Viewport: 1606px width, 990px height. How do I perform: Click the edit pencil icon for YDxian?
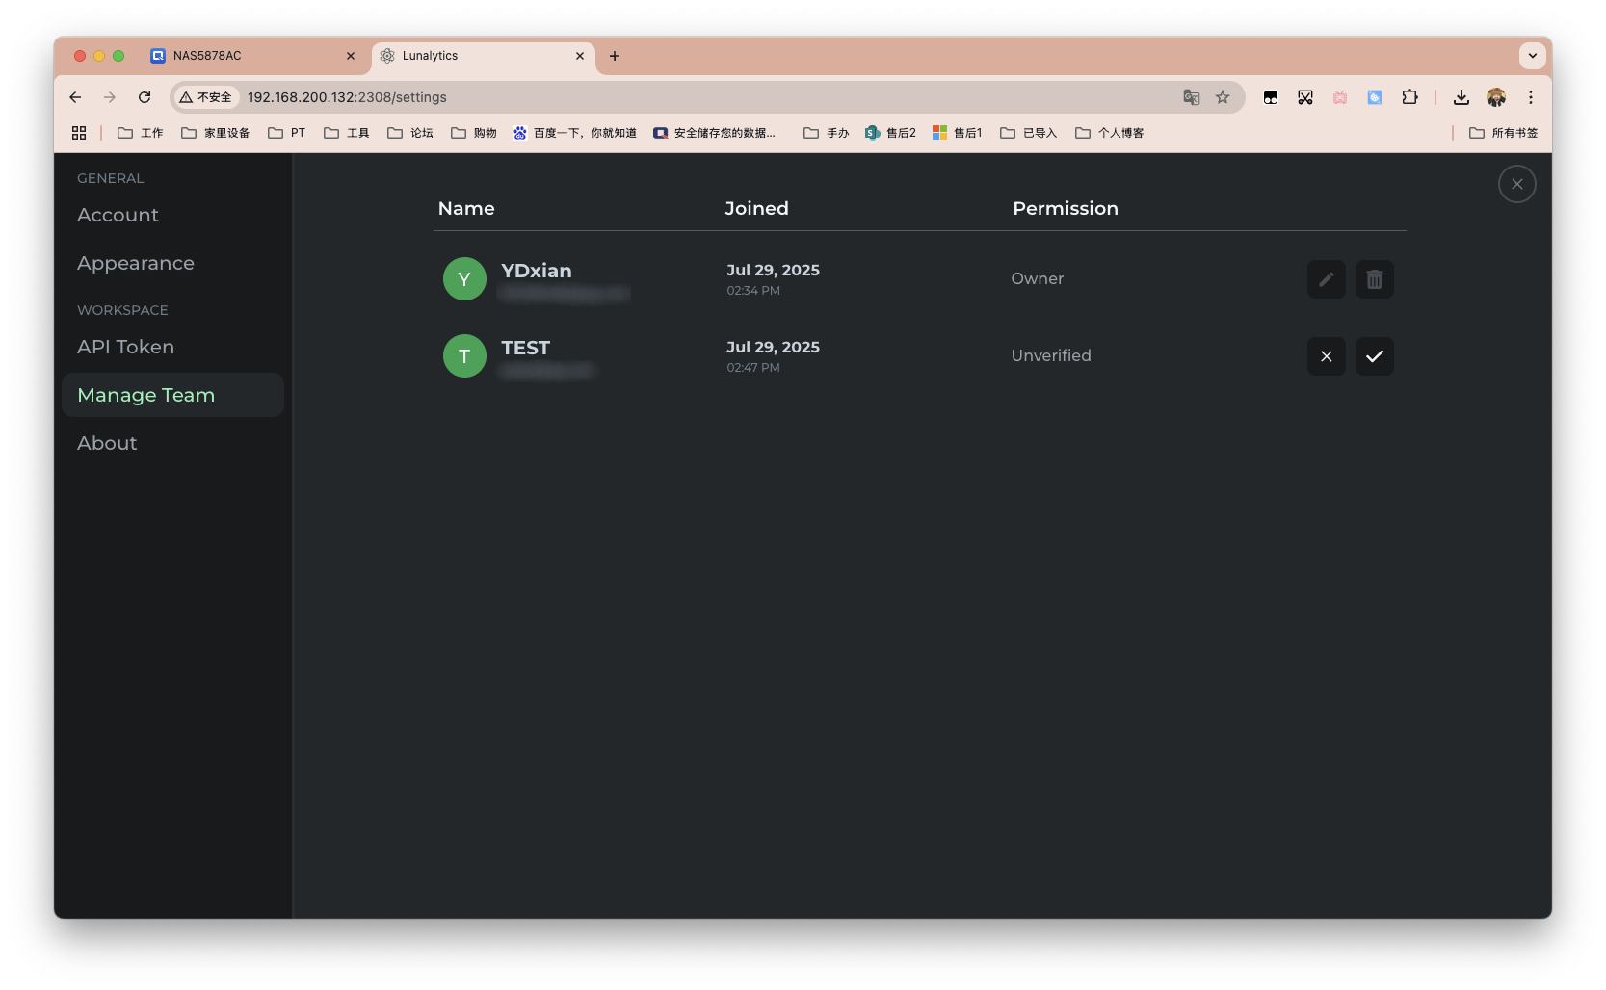coord(1326,279)
